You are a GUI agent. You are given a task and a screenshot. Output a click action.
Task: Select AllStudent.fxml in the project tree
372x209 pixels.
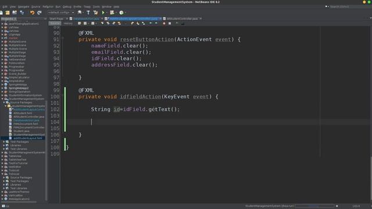tap(23, 113)
